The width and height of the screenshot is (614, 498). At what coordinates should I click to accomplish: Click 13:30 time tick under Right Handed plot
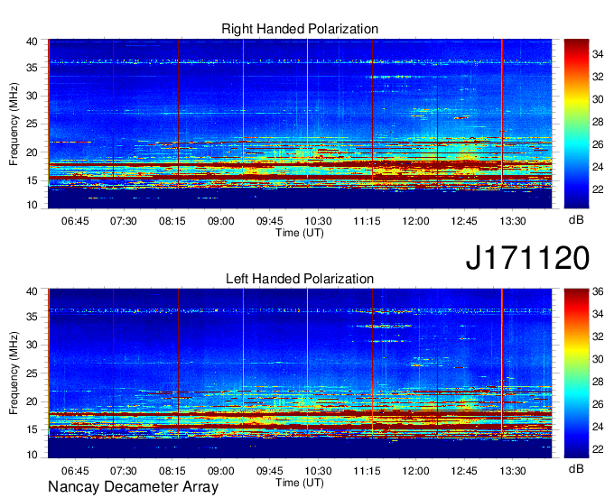click(x=513, y=221)
